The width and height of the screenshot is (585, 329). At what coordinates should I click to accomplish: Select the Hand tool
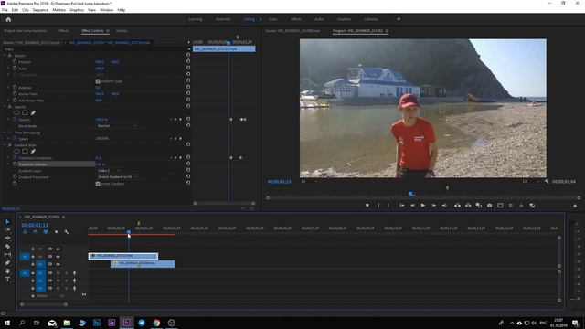7,271
